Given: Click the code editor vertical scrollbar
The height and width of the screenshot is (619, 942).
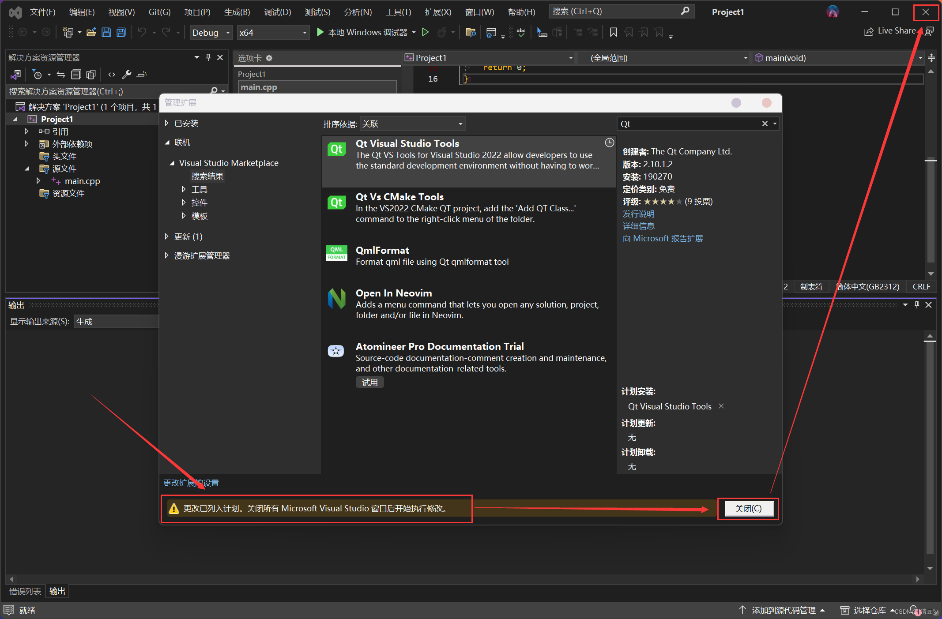Looking at the screenshot, I should (931, 172).
